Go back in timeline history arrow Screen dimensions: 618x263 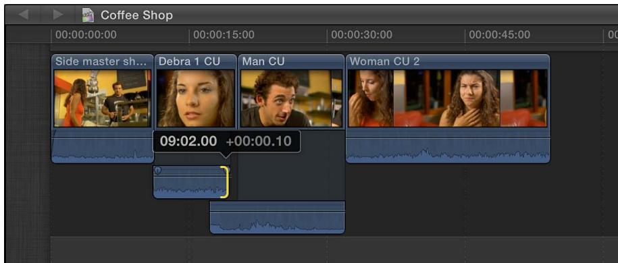(23, 15)
